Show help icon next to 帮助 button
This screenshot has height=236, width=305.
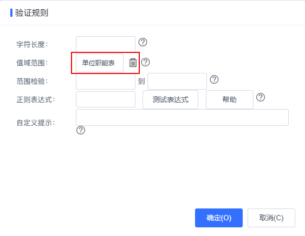click(x=261, y=97)
